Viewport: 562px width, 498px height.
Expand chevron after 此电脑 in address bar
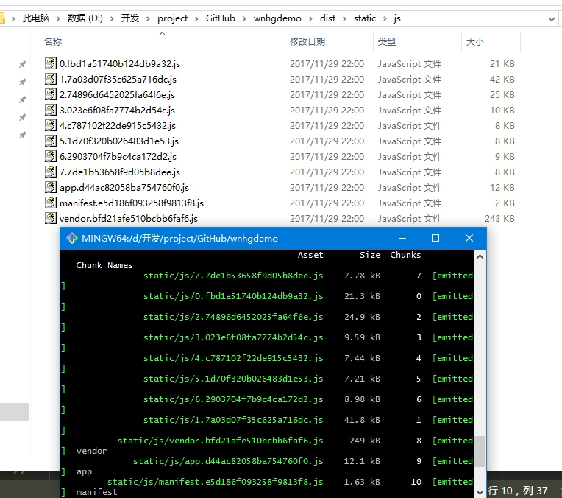click(x=58, y=18)
